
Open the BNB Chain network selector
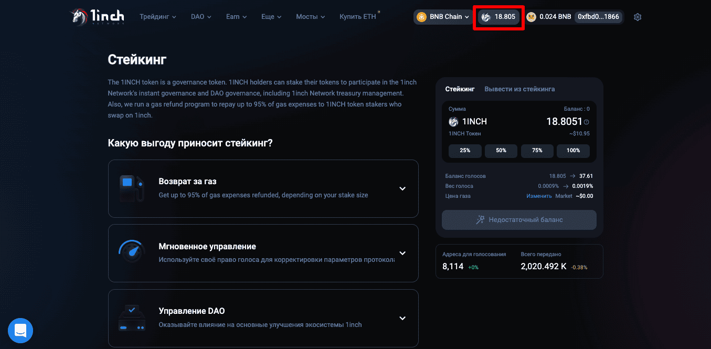[x=443, y=17]
